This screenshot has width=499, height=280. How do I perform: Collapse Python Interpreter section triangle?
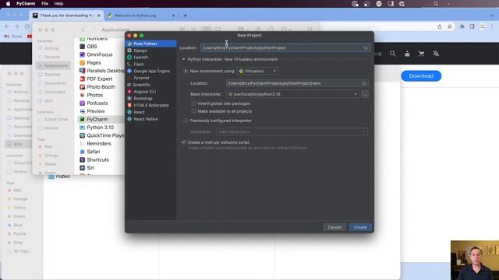(184, 59)
